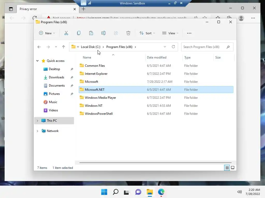
Task: Select Network in navigation pane
Action: click(x=53, y=131)
